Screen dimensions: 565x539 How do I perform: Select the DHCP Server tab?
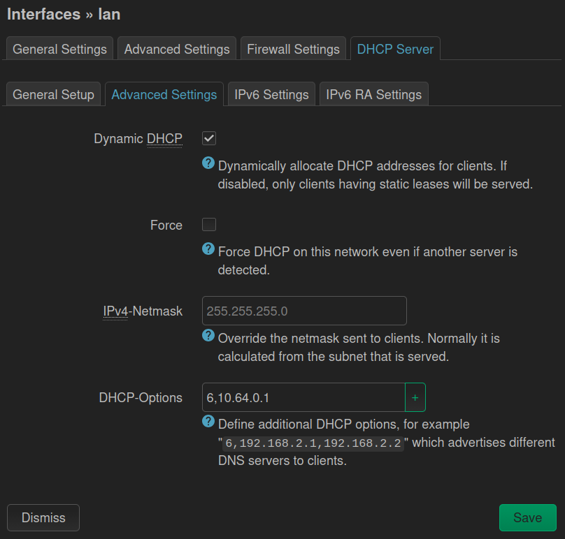click(x=395, y=50)
